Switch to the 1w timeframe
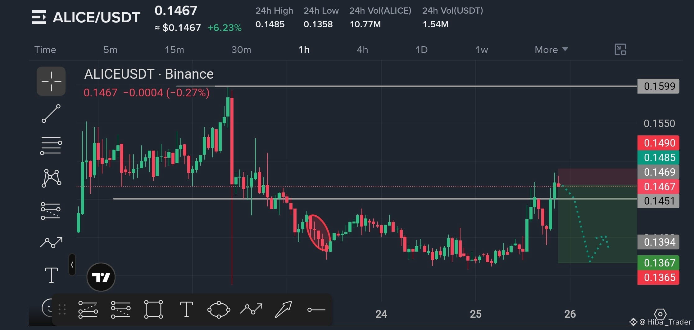This screenshot has height=330, width=694. [482, 50]
